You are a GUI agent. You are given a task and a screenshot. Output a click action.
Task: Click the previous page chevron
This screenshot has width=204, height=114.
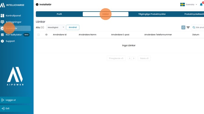coord(130,58)
